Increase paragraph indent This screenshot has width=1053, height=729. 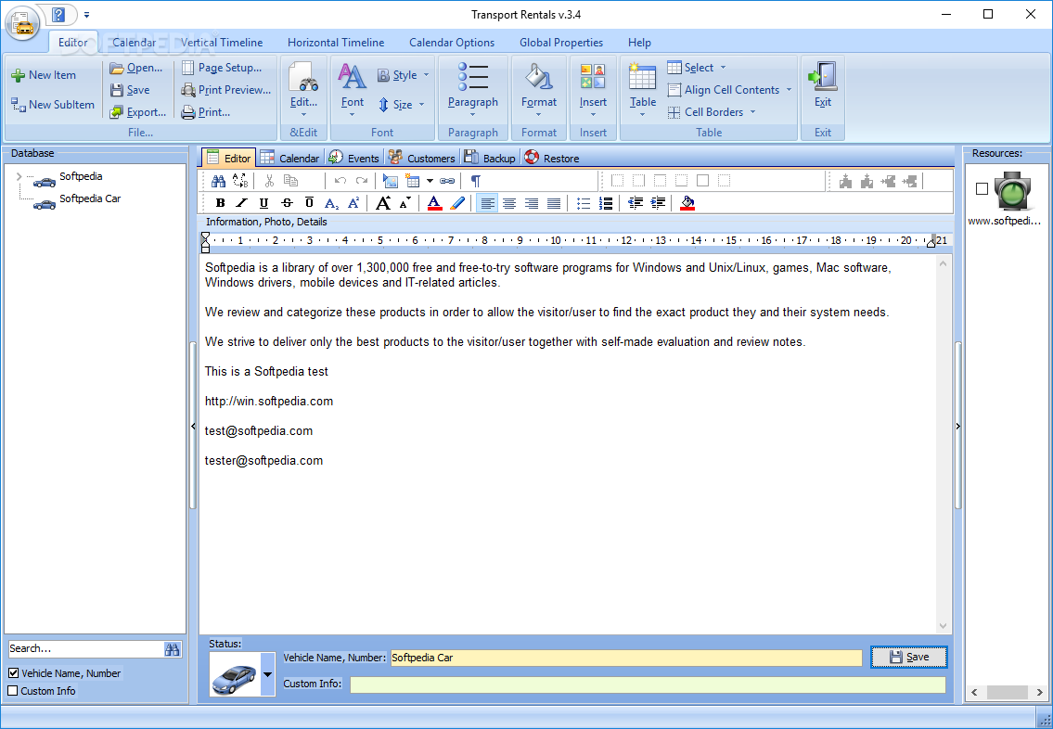658,203
